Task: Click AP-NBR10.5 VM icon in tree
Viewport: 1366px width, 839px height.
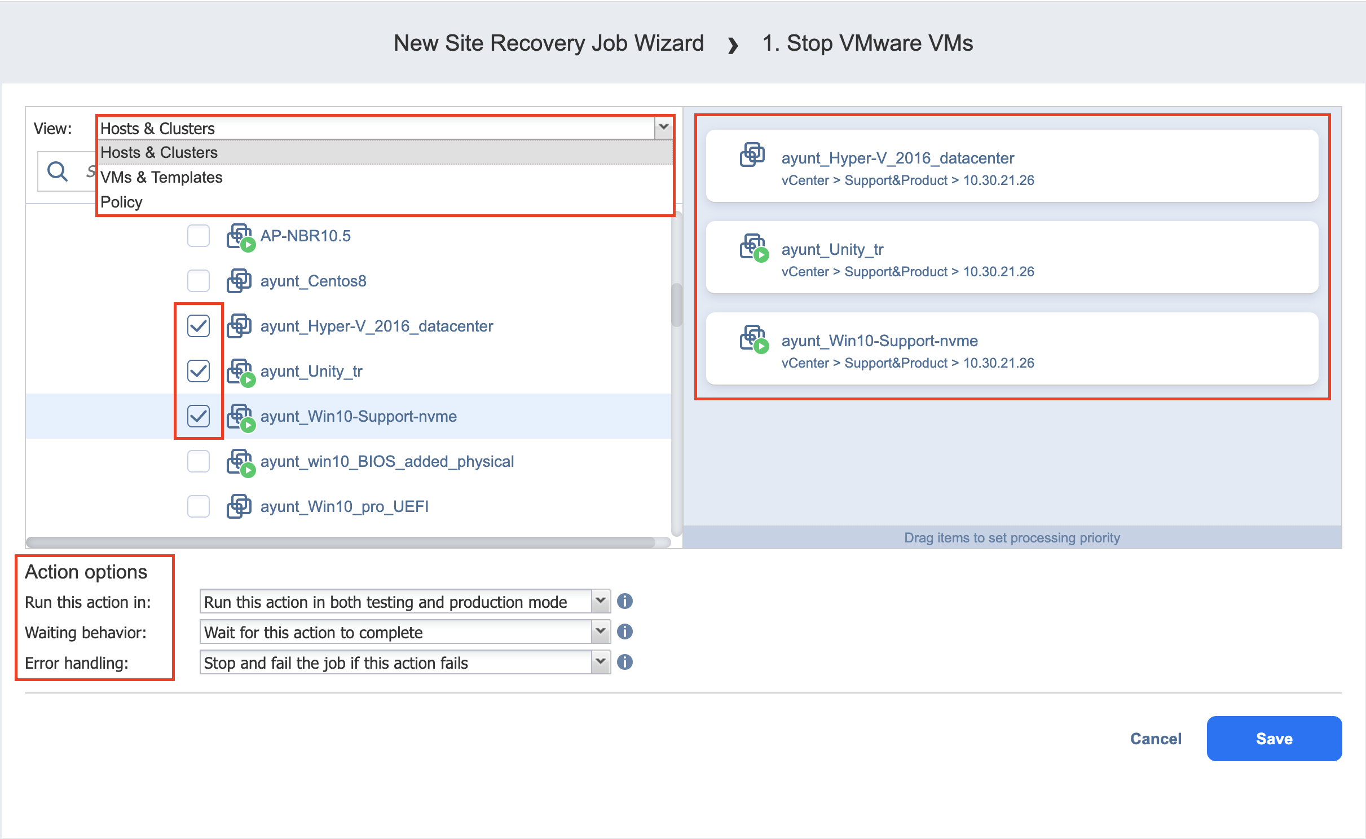Action: pyautogui.click(x=240, y=236)
